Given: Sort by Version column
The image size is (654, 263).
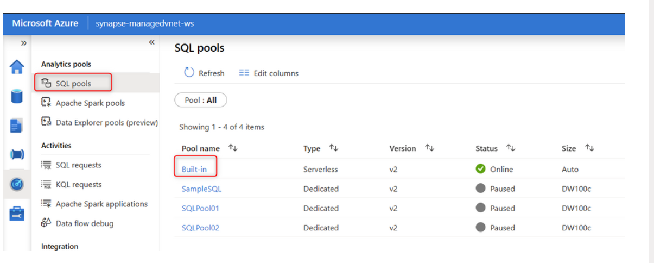Looking at the screenshot, I should [x=412, y=148].
